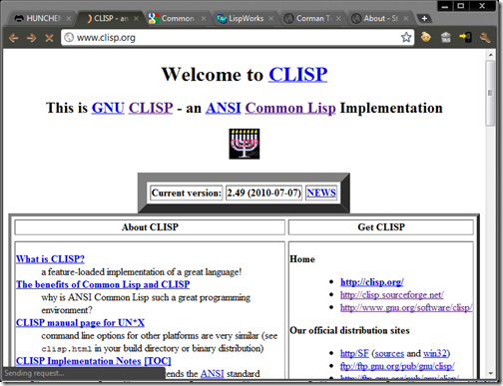Open the http://clisp.sourceforge.net/ link
503x386 pixels.
pyautogui.click(x=392, y=295)
